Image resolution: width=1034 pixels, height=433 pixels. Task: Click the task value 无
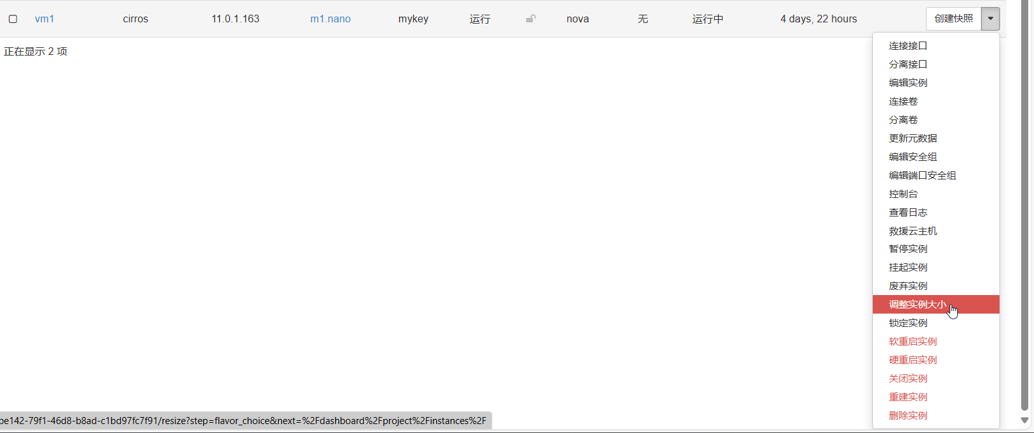point(643,19)
